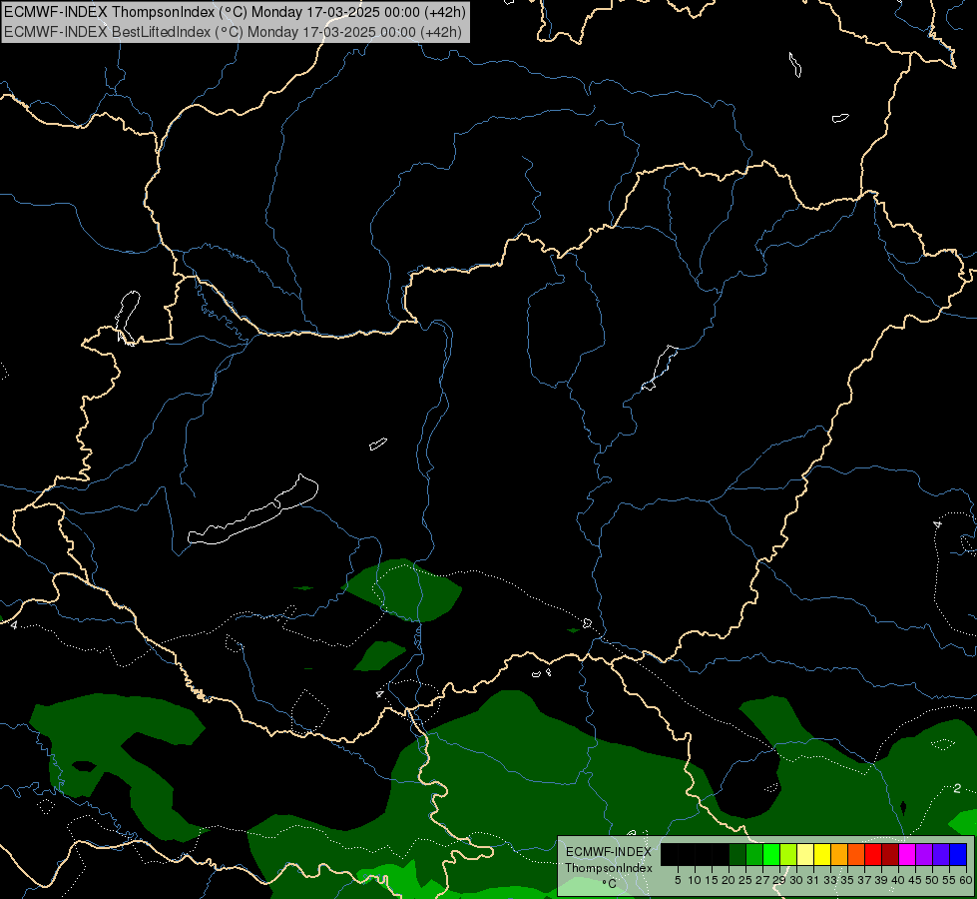Click legend tick value 55
Image resolution: width=977 pixels, height=899 pixels.
[x=949, y=880]
